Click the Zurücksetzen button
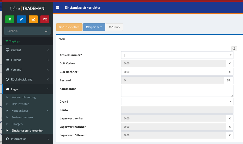This screenshot has width=243, height=144. click(x=69, y=27)
